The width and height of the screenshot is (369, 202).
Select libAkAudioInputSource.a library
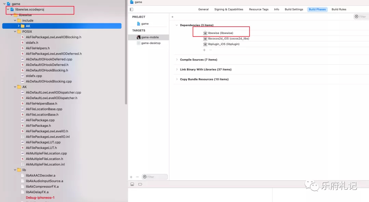click(x=44, y=181)
